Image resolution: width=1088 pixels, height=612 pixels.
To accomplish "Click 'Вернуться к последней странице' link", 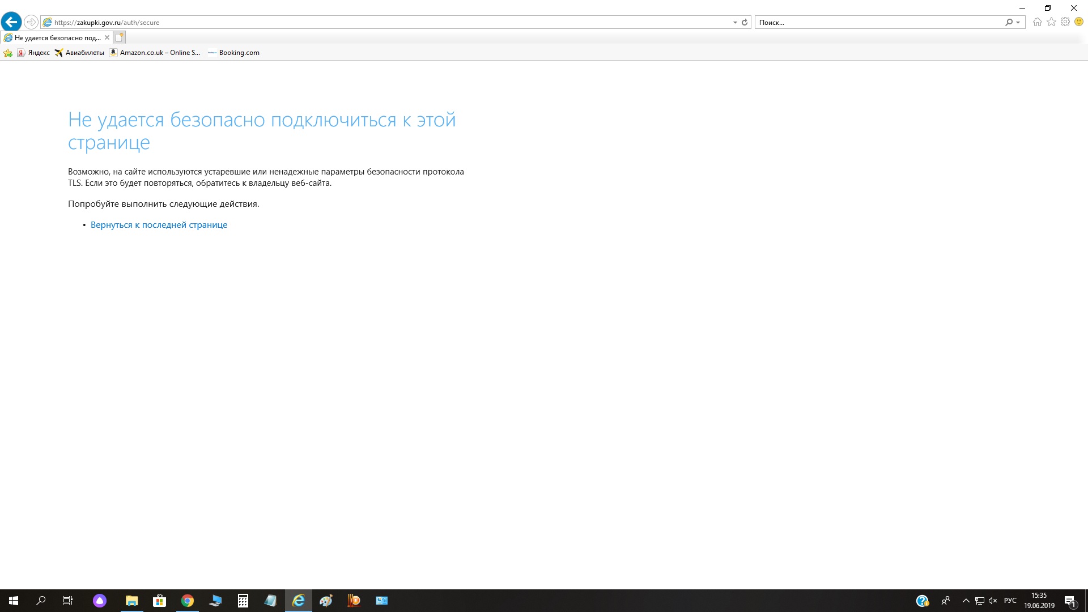I will click(159, 225).
